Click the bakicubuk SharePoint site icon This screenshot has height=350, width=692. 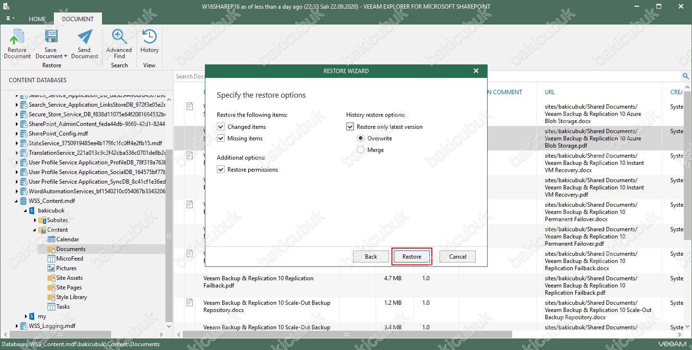click(x=32, y=211)
